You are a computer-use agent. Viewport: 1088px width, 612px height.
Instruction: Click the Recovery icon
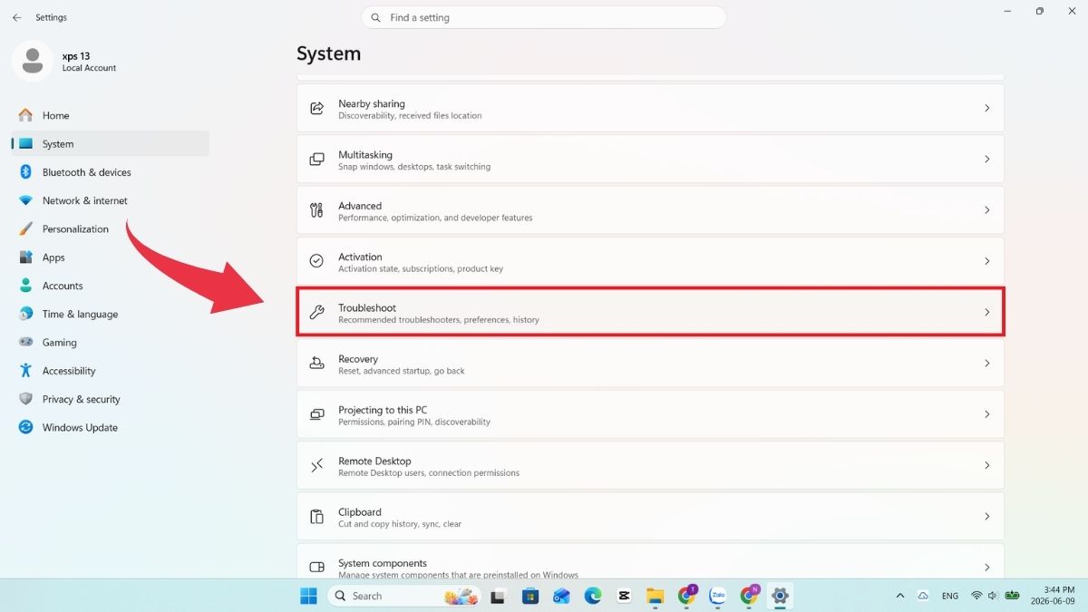316,364
